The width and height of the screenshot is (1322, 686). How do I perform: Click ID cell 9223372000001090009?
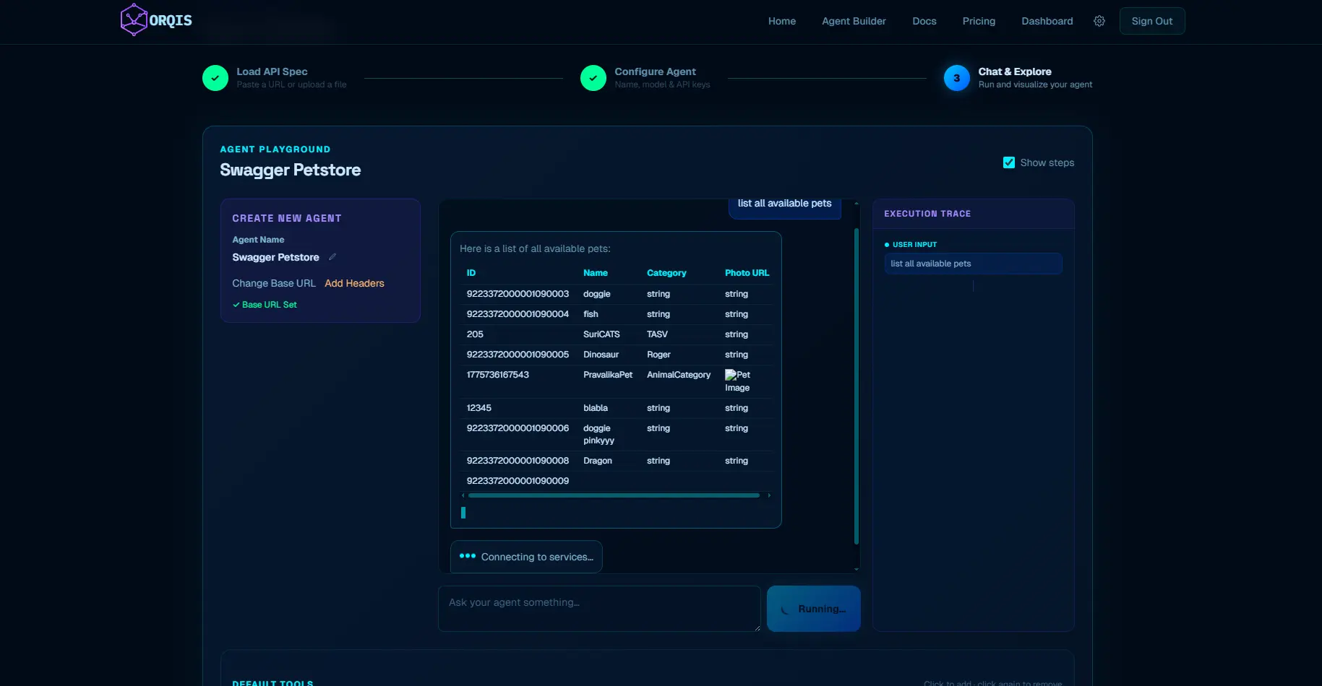pos(518,481)
